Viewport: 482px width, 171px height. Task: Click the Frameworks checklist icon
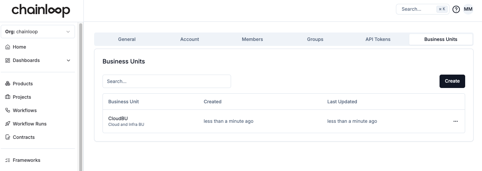(8, 160)
